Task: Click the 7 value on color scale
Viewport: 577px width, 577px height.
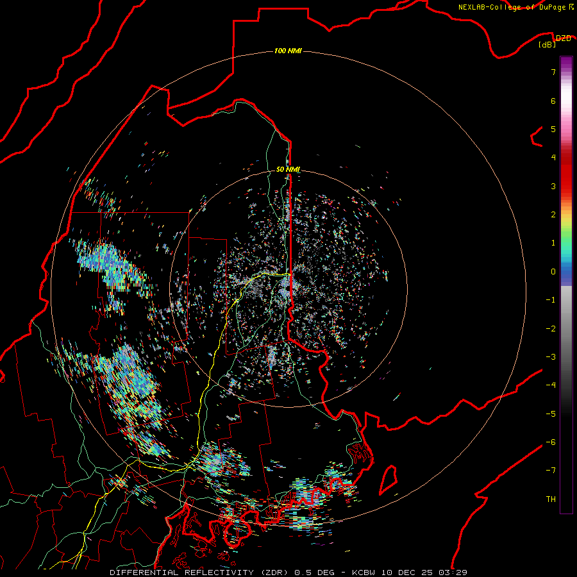Action: tap(553, 72)
